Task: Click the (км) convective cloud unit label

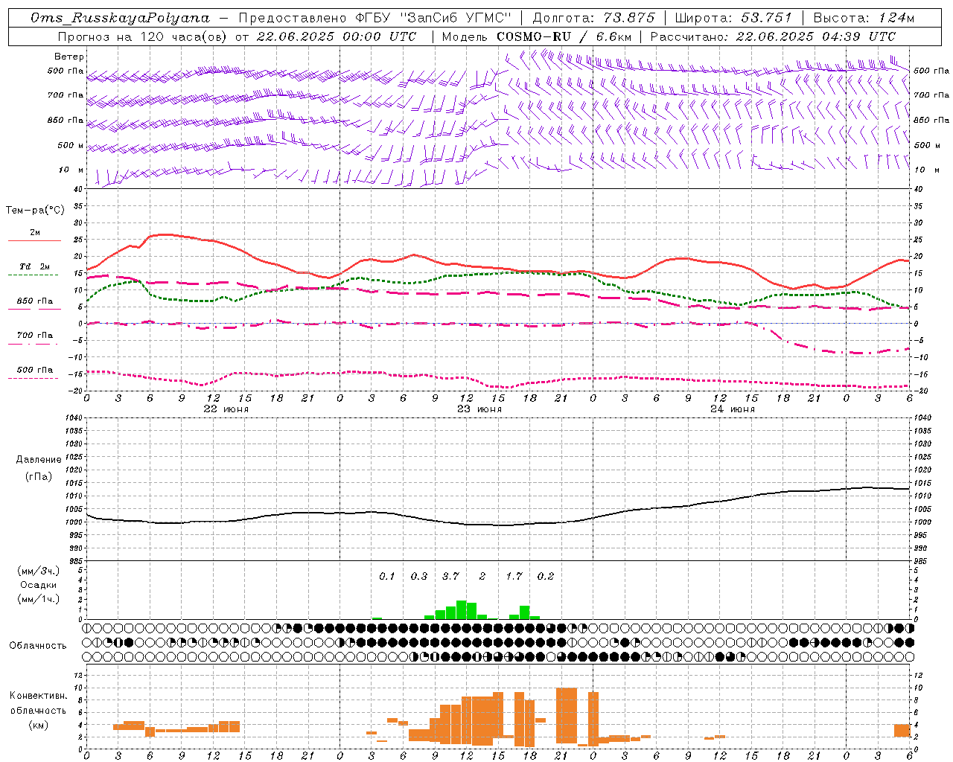Action: 38,725
